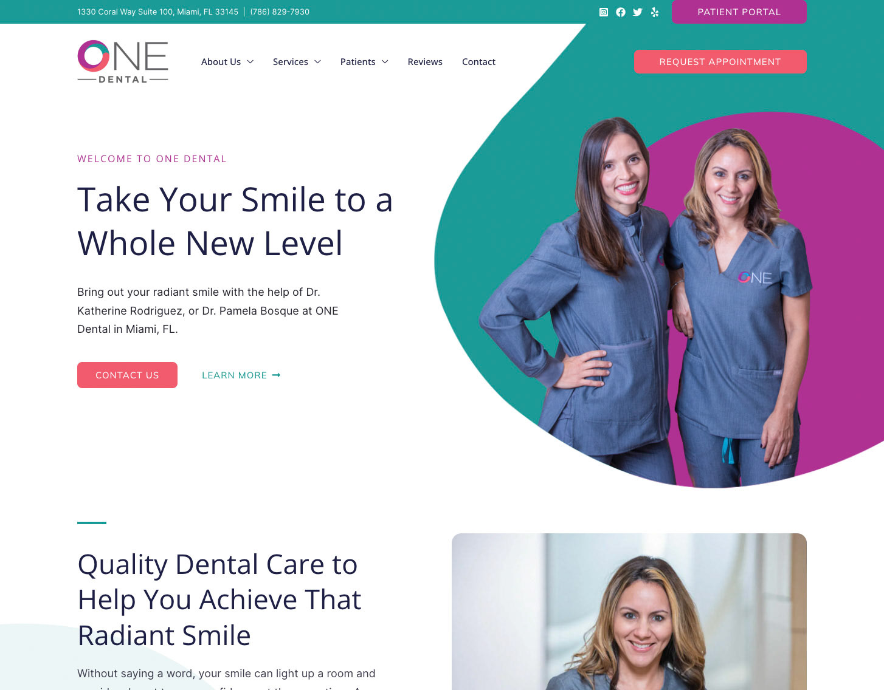
Task: Click the ONE Dental logo
Action: [123, 61]
